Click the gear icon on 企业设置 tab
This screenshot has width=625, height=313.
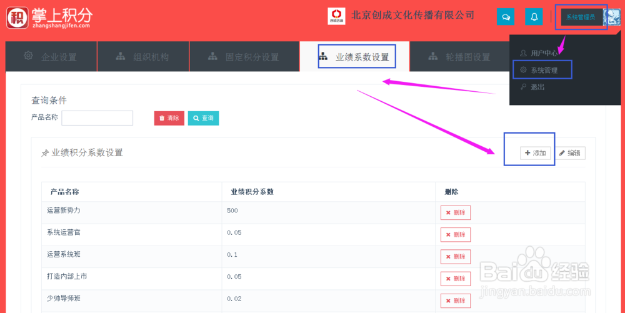[28, 56]
